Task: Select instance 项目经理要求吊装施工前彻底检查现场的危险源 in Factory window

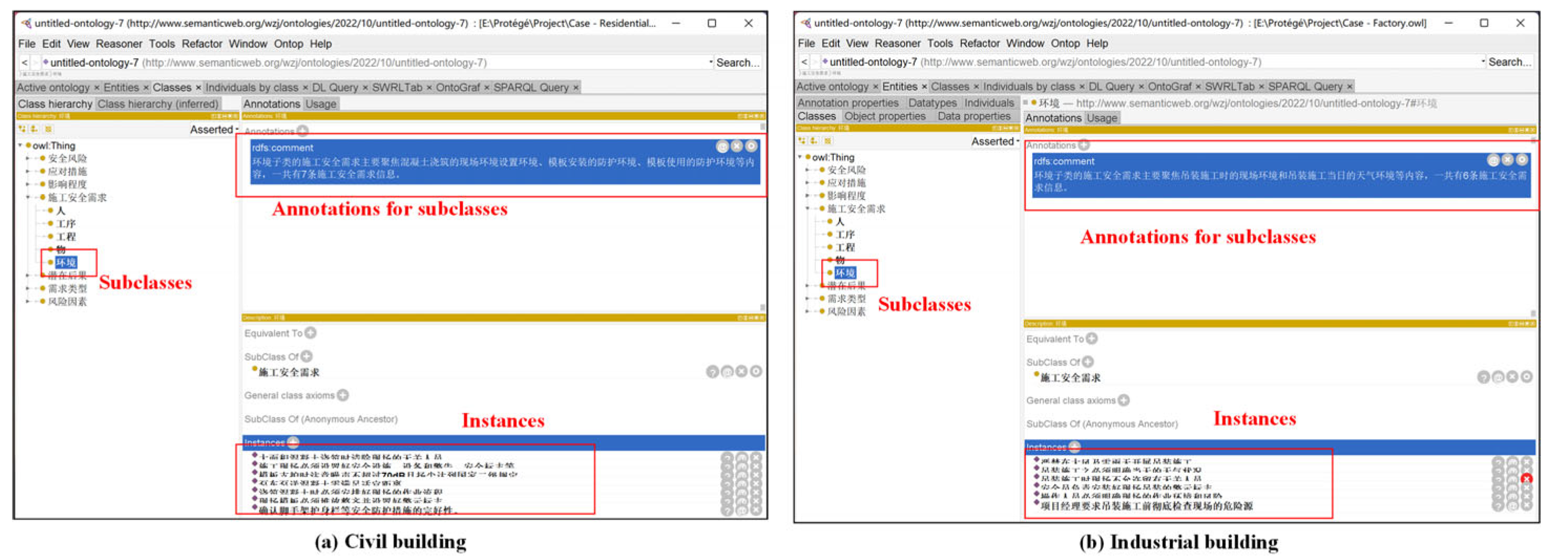Action: point(1146,506)
